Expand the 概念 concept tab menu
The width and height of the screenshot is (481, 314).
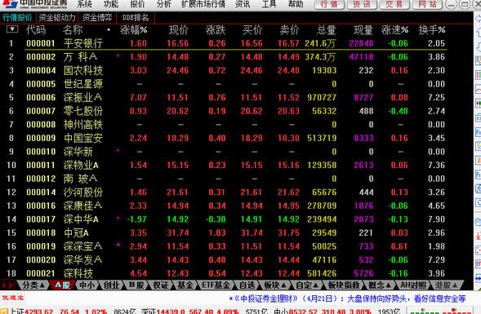click(x=380, y=285)
